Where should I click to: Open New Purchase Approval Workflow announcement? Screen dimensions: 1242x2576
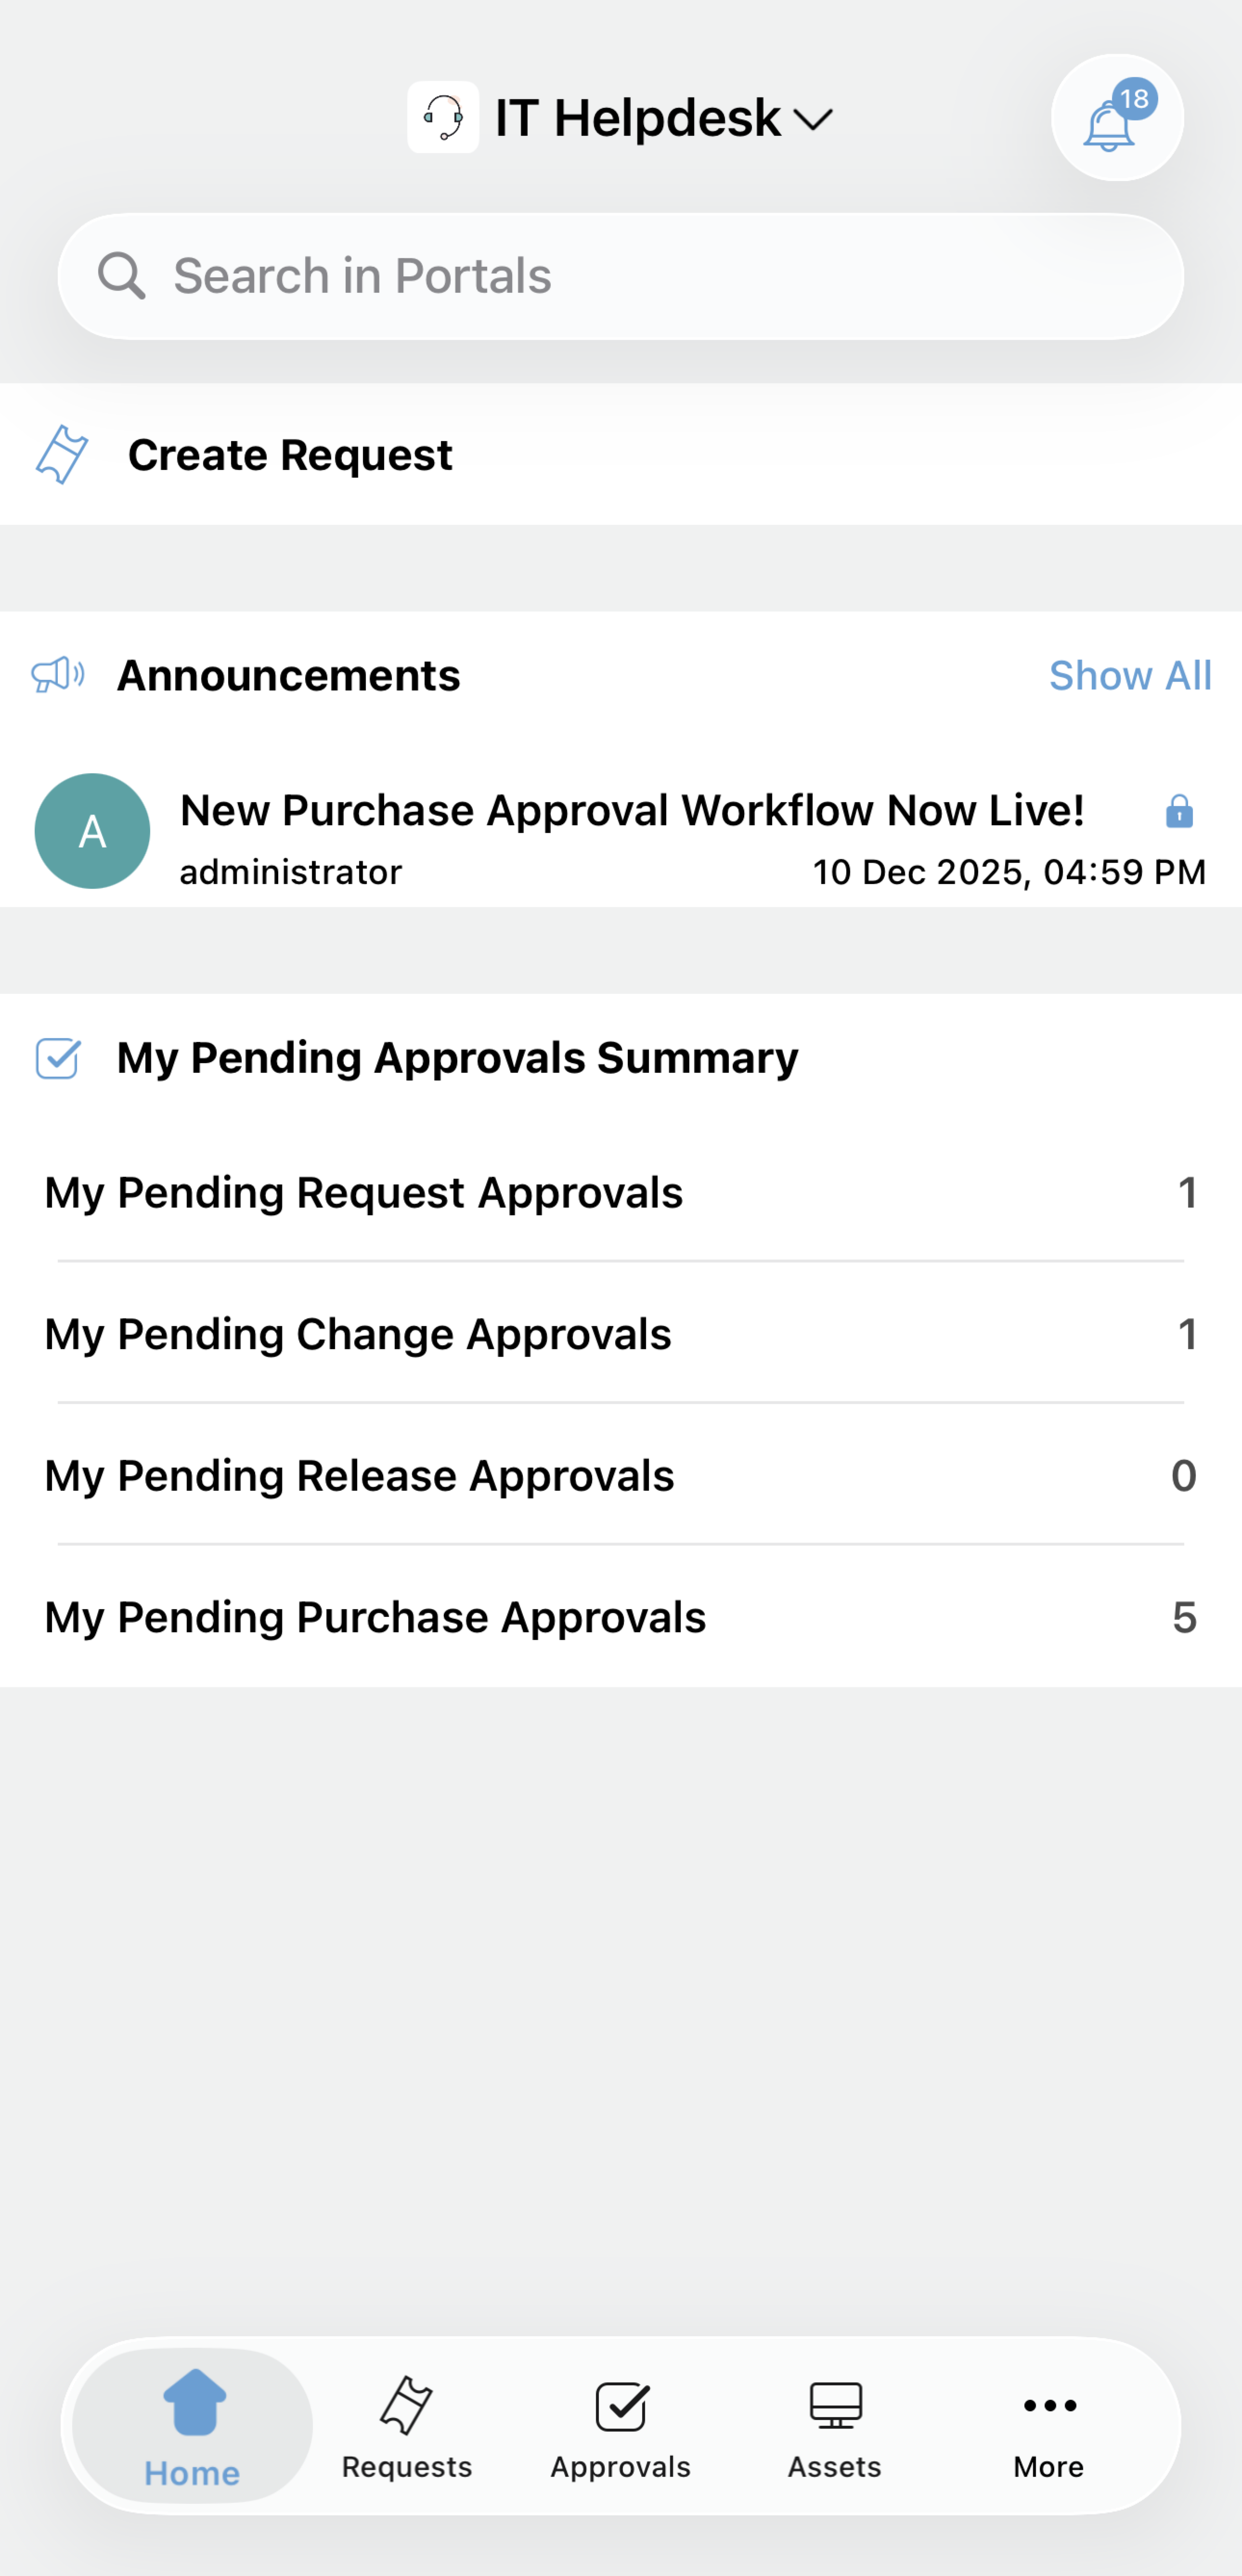coord(632,811)
